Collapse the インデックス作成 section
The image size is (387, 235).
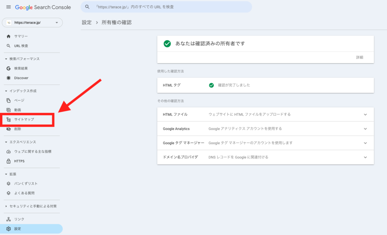6,91
